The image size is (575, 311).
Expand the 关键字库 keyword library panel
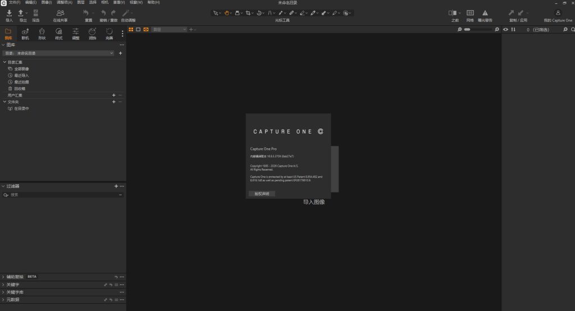tap(3, 292)
